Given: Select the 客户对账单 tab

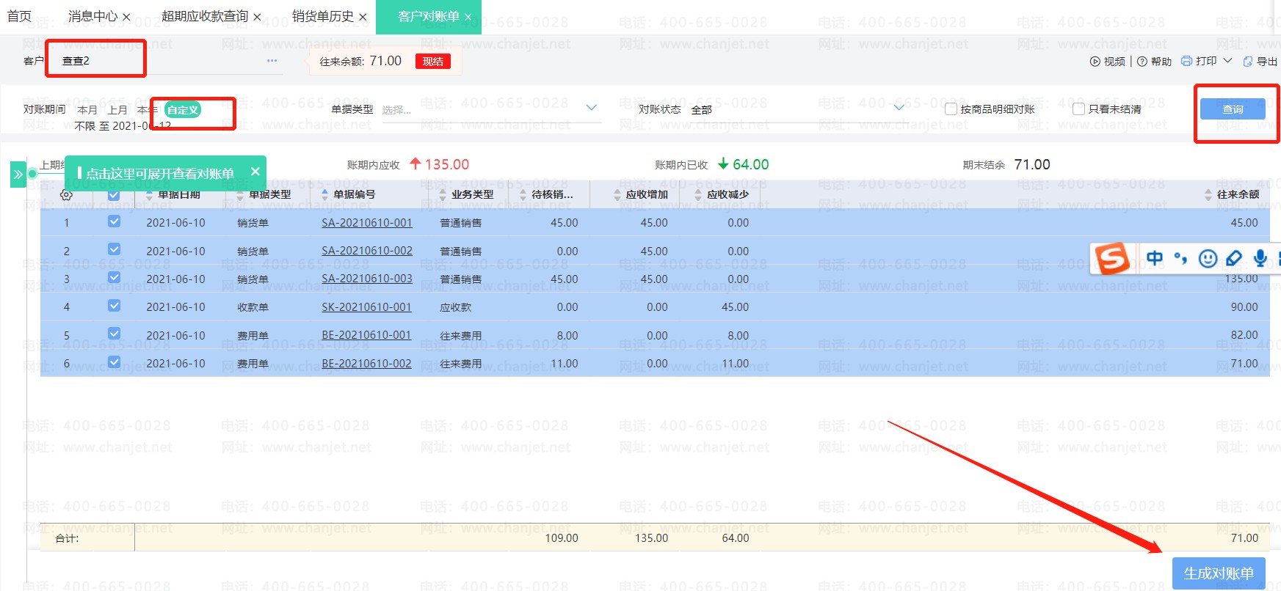Looking at the screenshot, I should pos(429,16).
